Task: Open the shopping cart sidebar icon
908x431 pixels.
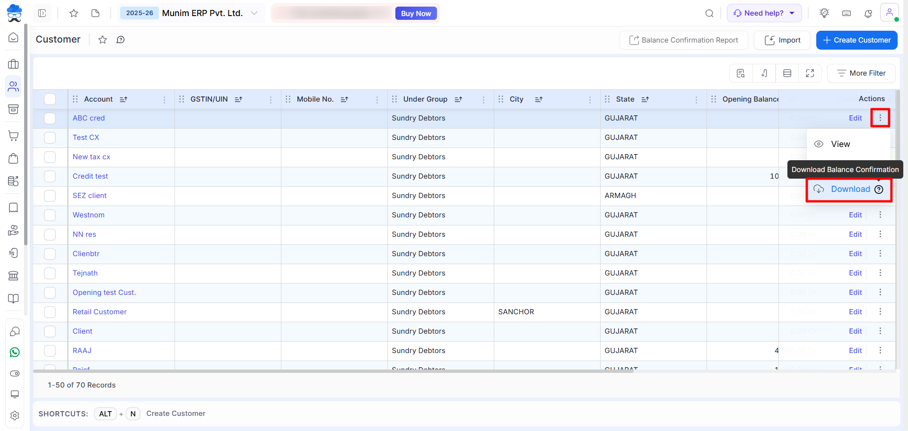Action: pyautogui.click(x=14, y=136)
